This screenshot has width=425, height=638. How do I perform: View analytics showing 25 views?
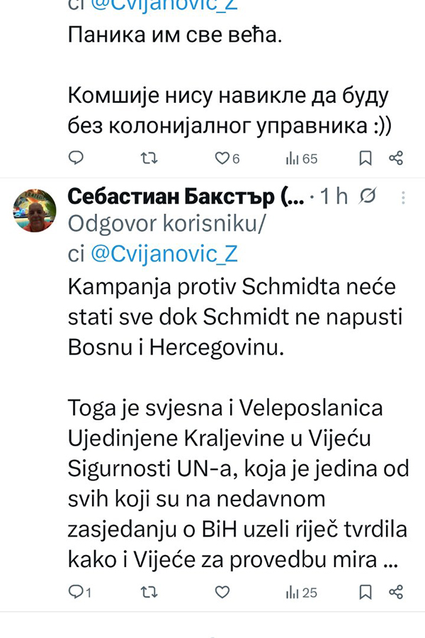301,592
